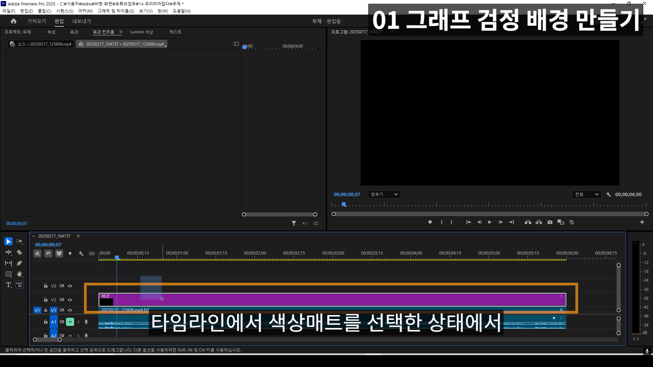Viewport: 653px width, 367px height.
Task: Toggle V2 track lock
Action: click(46, 300)
